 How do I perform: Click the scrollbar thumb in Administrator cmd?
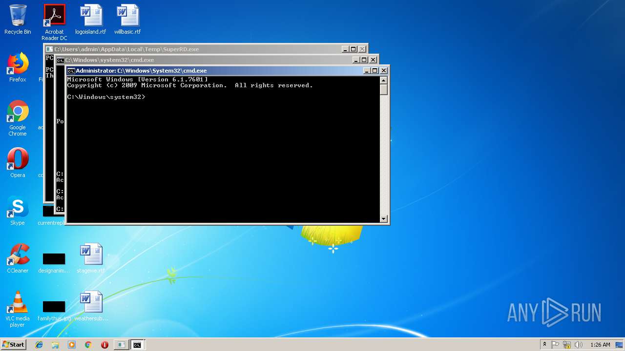384,90
